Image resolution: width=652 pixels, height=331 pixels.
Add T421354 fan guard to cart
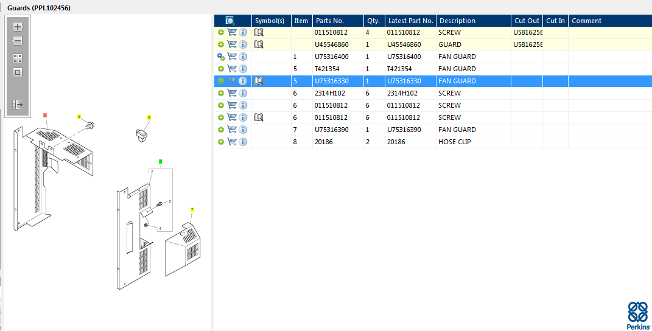tap(232, 69)
